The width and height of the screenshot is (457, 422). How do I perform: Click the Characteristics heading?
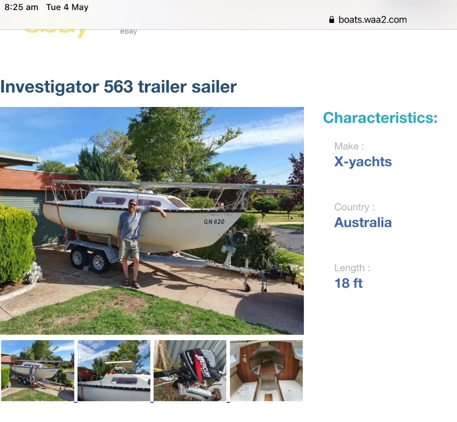(380, 118)
